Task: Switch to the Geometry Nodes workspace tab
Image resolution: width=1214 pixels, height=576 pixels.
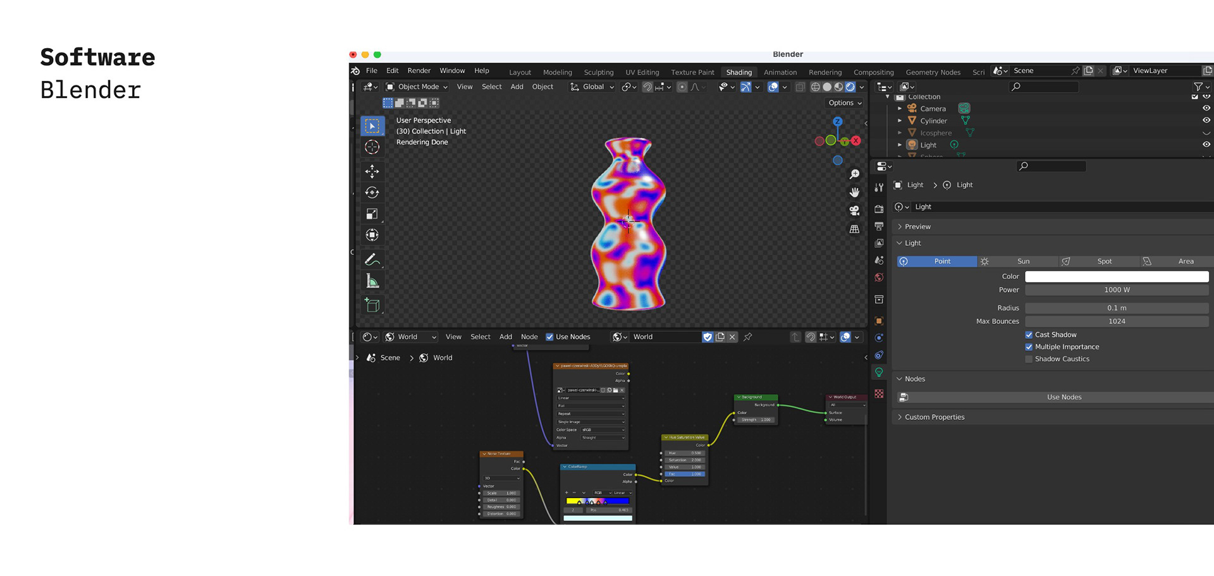Action: (933, 72)
